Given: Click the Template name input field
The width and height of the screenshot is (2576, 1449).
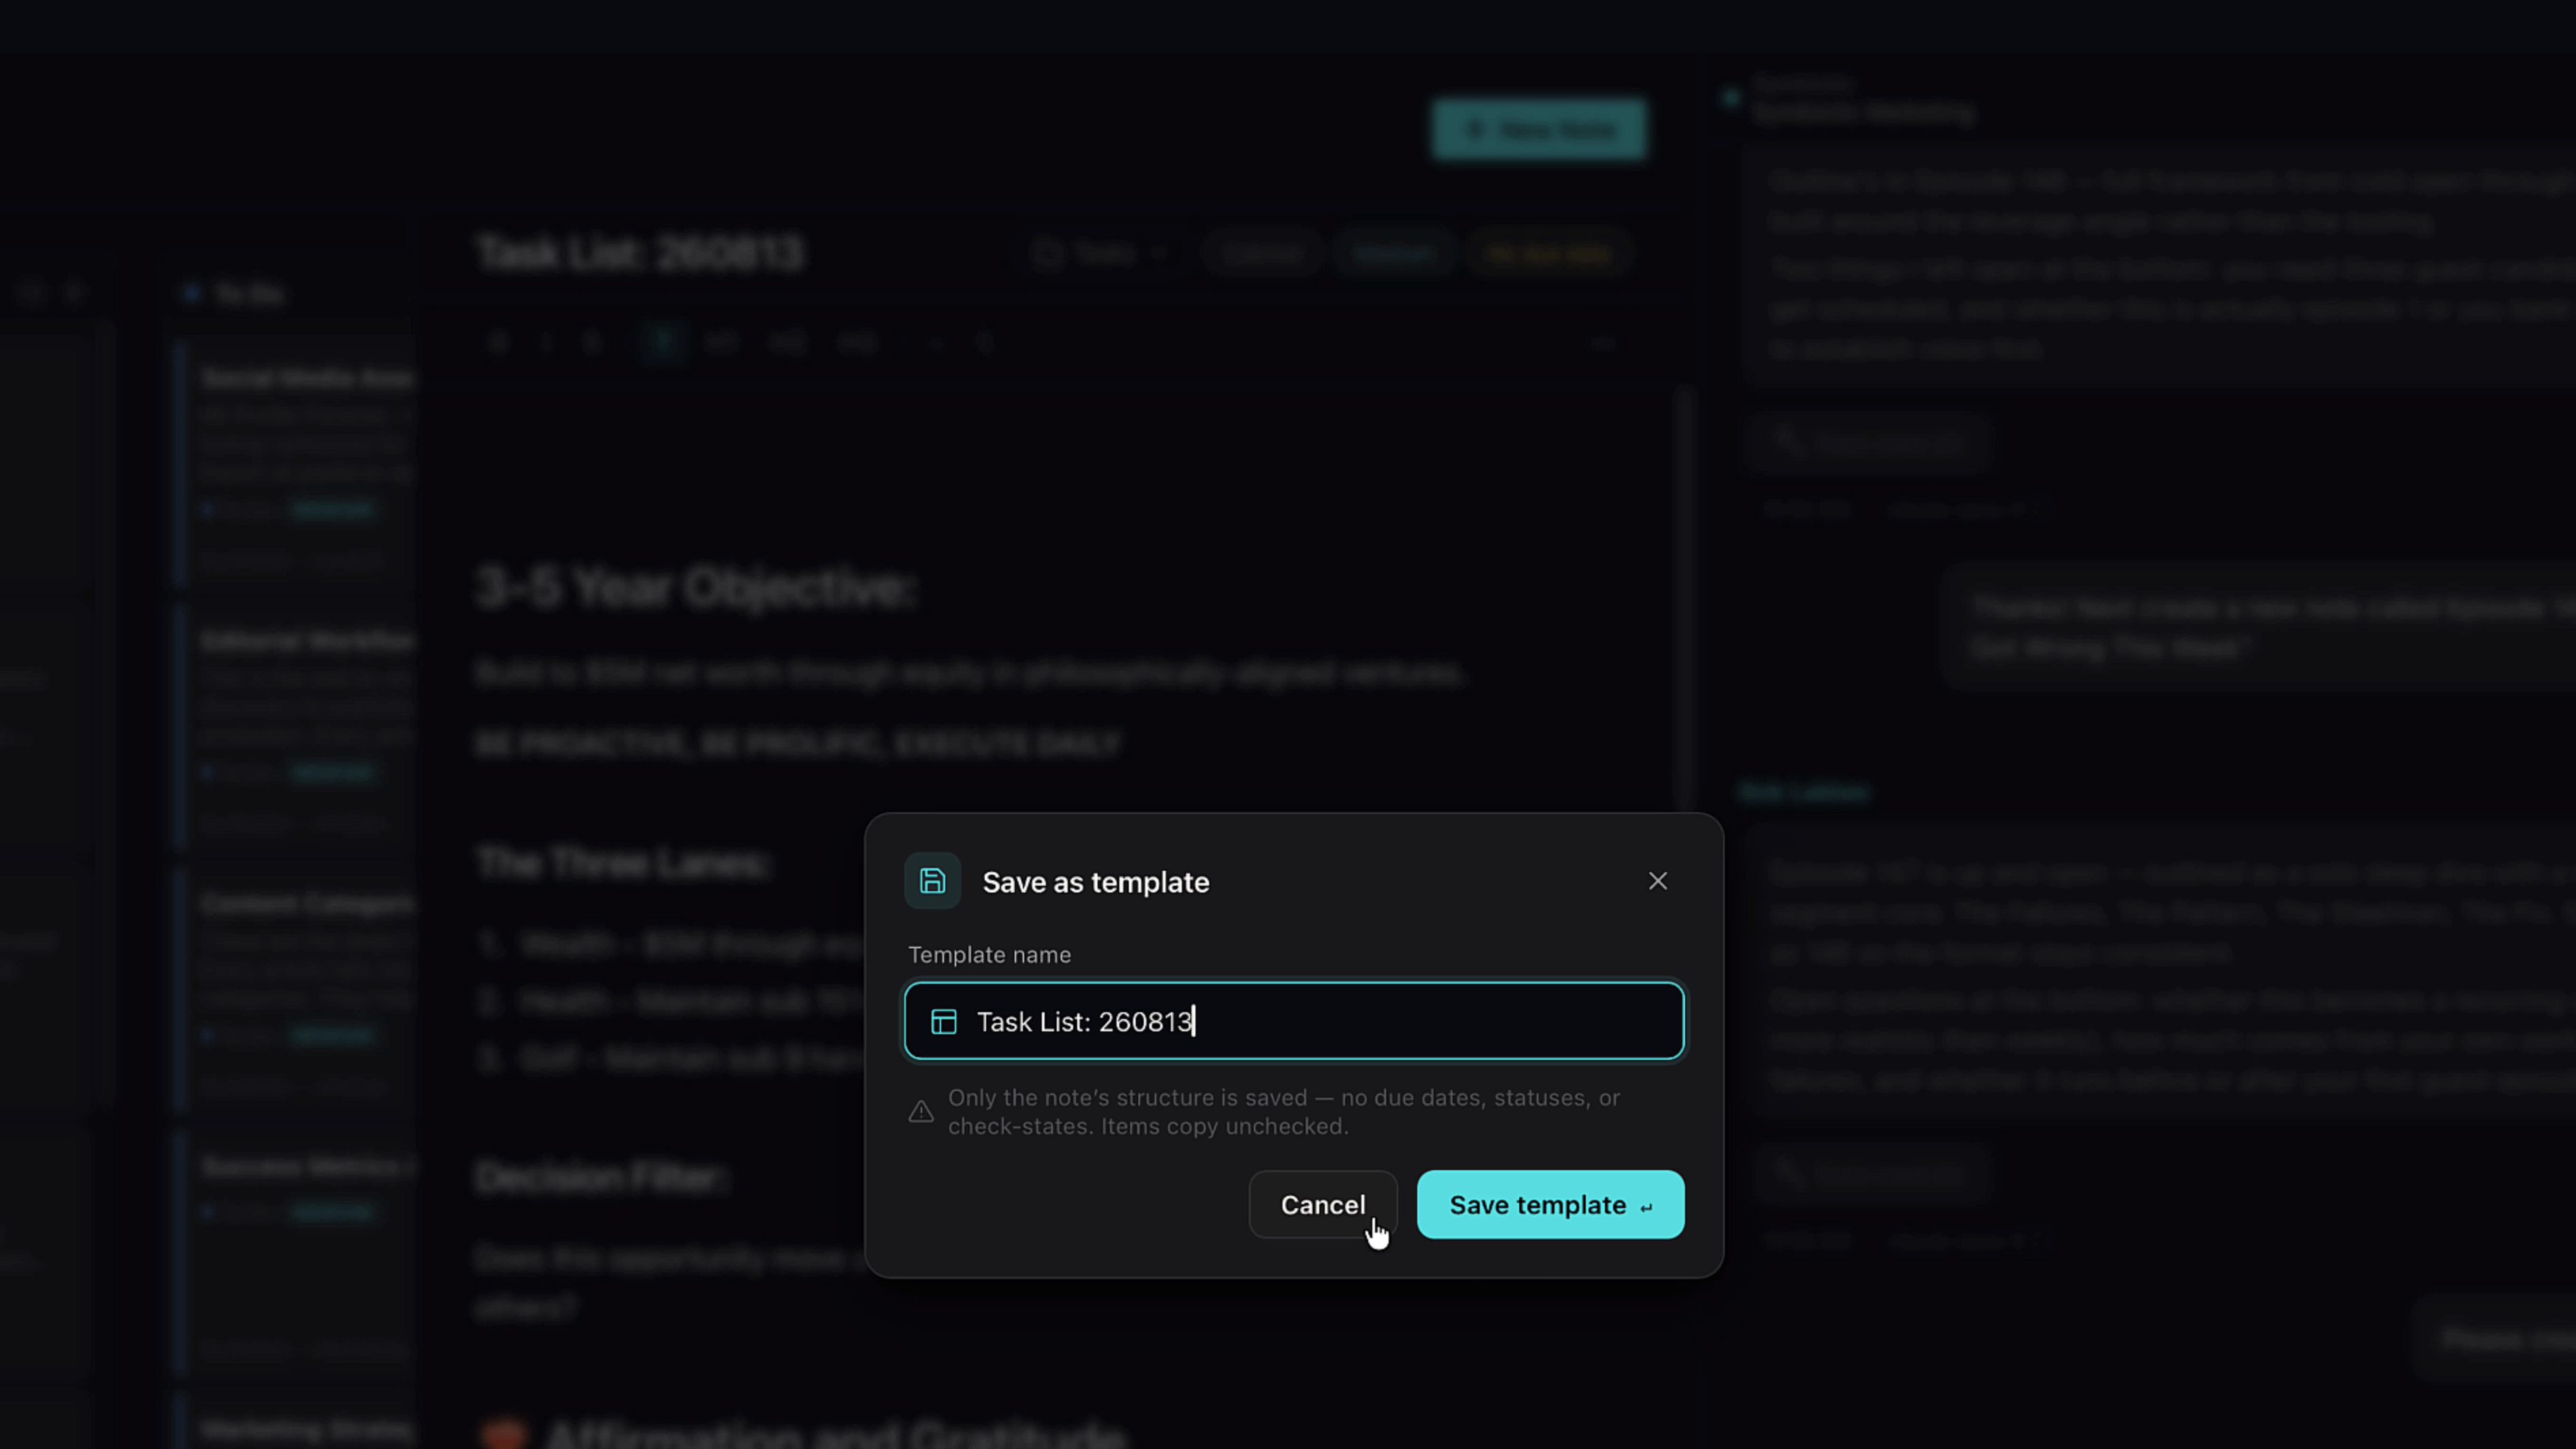Looking at the screenshot, I should [1294, 1020].
